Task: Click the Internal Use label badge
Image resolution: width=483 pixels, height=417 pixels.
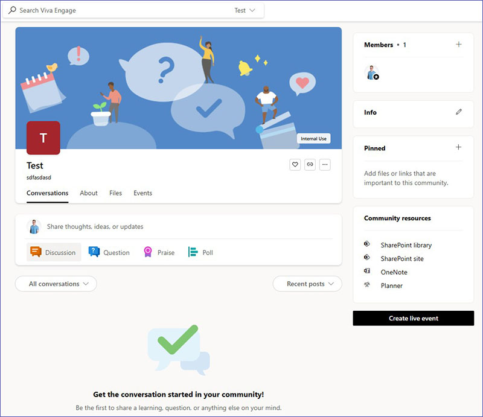Action: pos(313,139)
